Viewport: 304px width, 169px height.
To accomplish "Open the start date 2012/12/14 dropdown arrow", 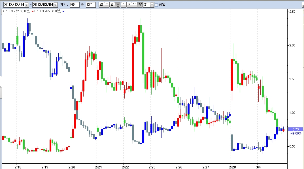I will pos(27,5).
